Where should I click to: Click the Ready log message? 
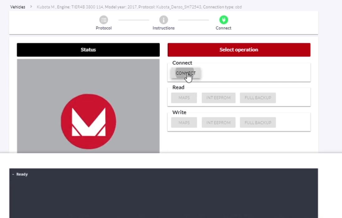tap(22, 174)
